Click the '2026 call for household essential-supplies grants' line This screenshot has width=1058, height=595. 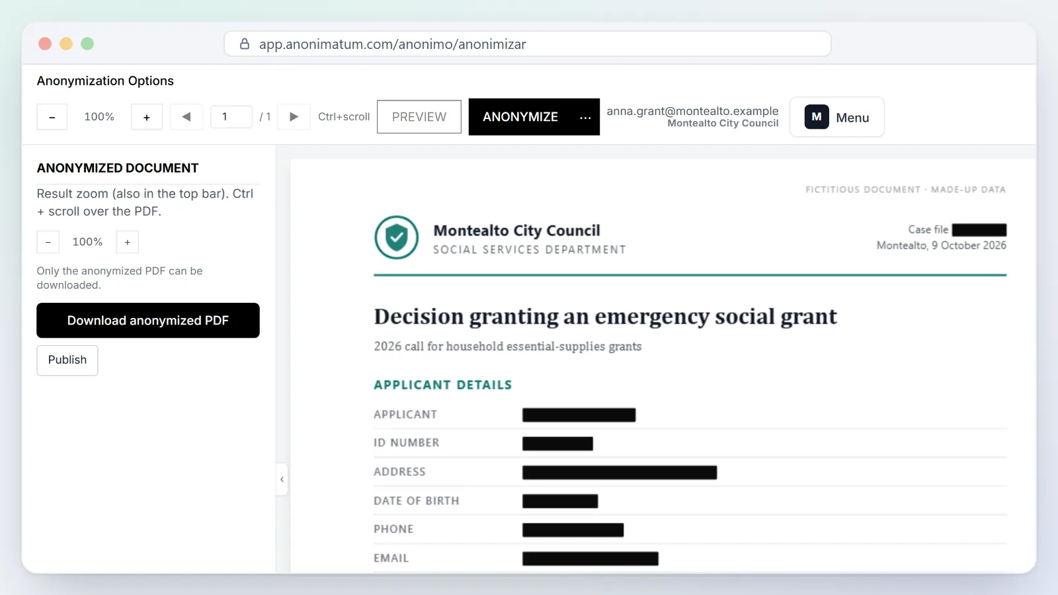click(x=508, y=346)
